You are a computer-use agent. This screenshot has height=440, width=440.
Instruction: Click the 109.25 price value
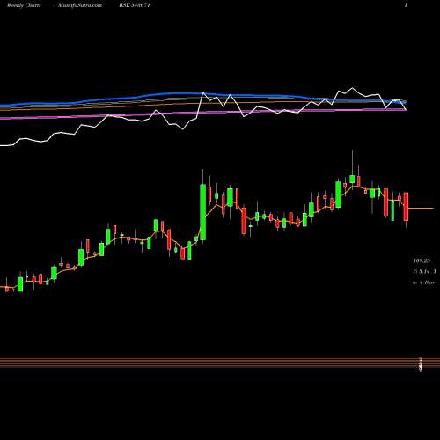point(422,260)
